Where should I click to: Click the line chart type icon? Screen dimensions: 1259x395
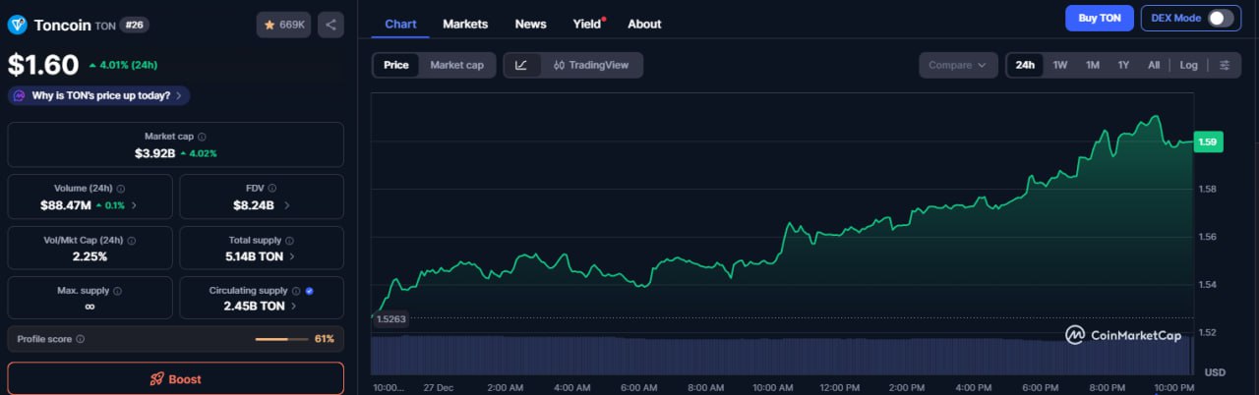pyautogui.click(x=521, y=65)
